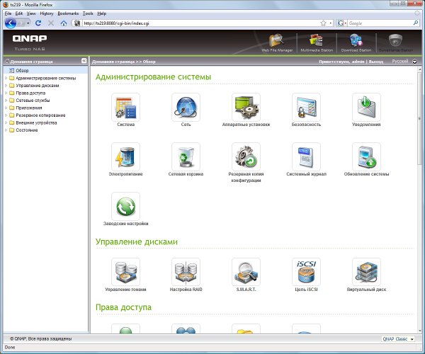Go to Firefox home page

pyautogui.click(x=64, y=23)
